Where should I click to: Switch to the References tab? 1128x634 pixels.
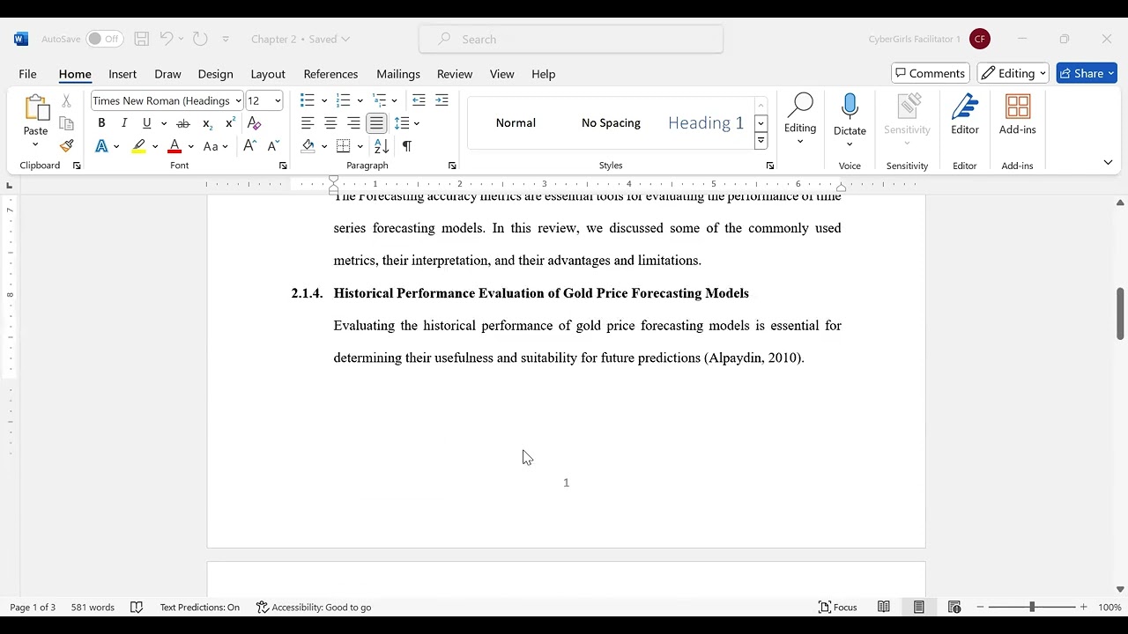pos(330,74)
